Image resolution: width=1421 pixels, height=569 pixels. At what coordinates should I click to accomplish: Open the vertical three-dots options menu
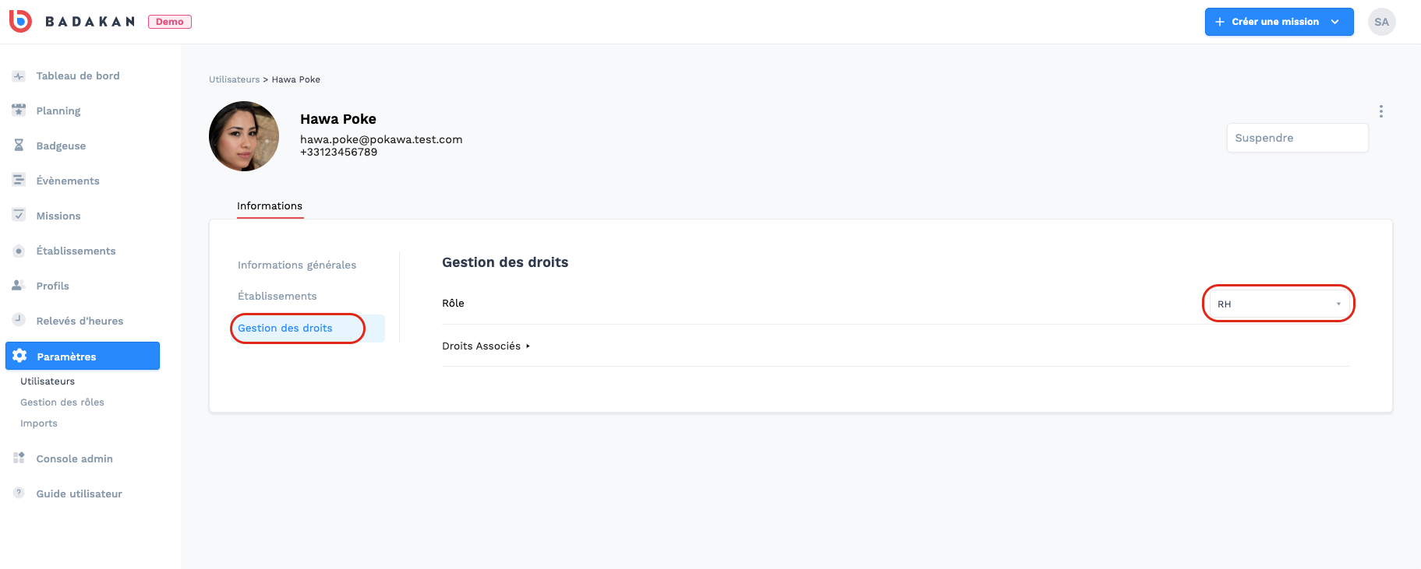point(1380,111)
